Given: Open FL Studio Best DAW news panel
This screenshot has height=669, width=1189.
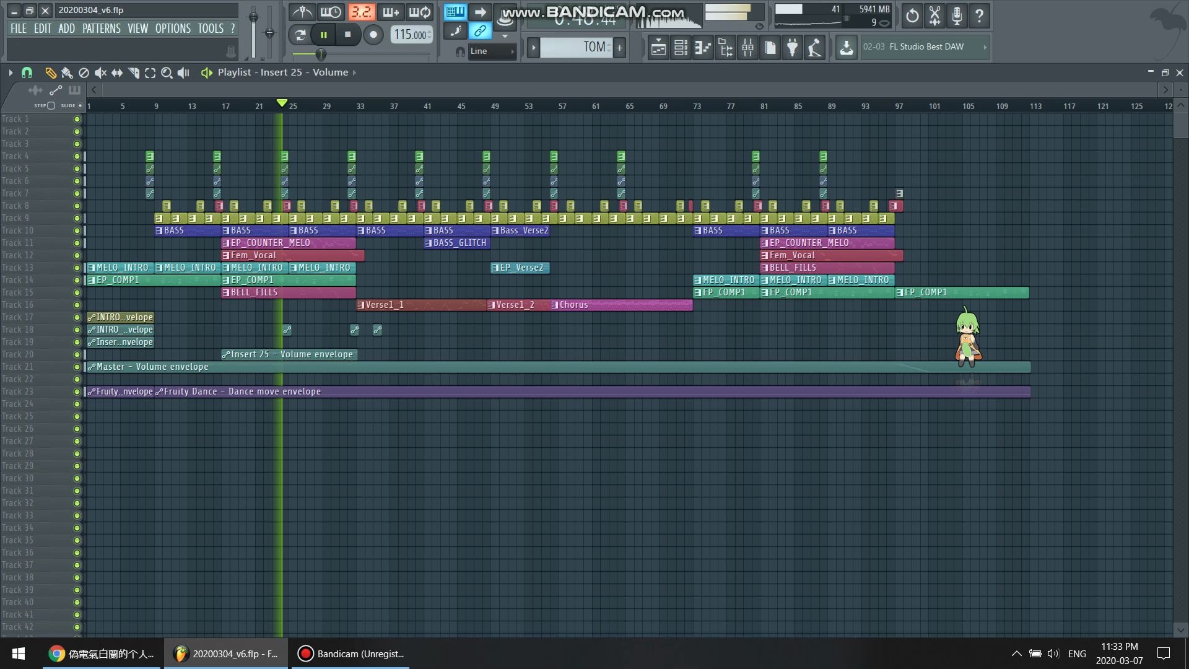Looking at the screenshot, I should click(x=924, y=47).
